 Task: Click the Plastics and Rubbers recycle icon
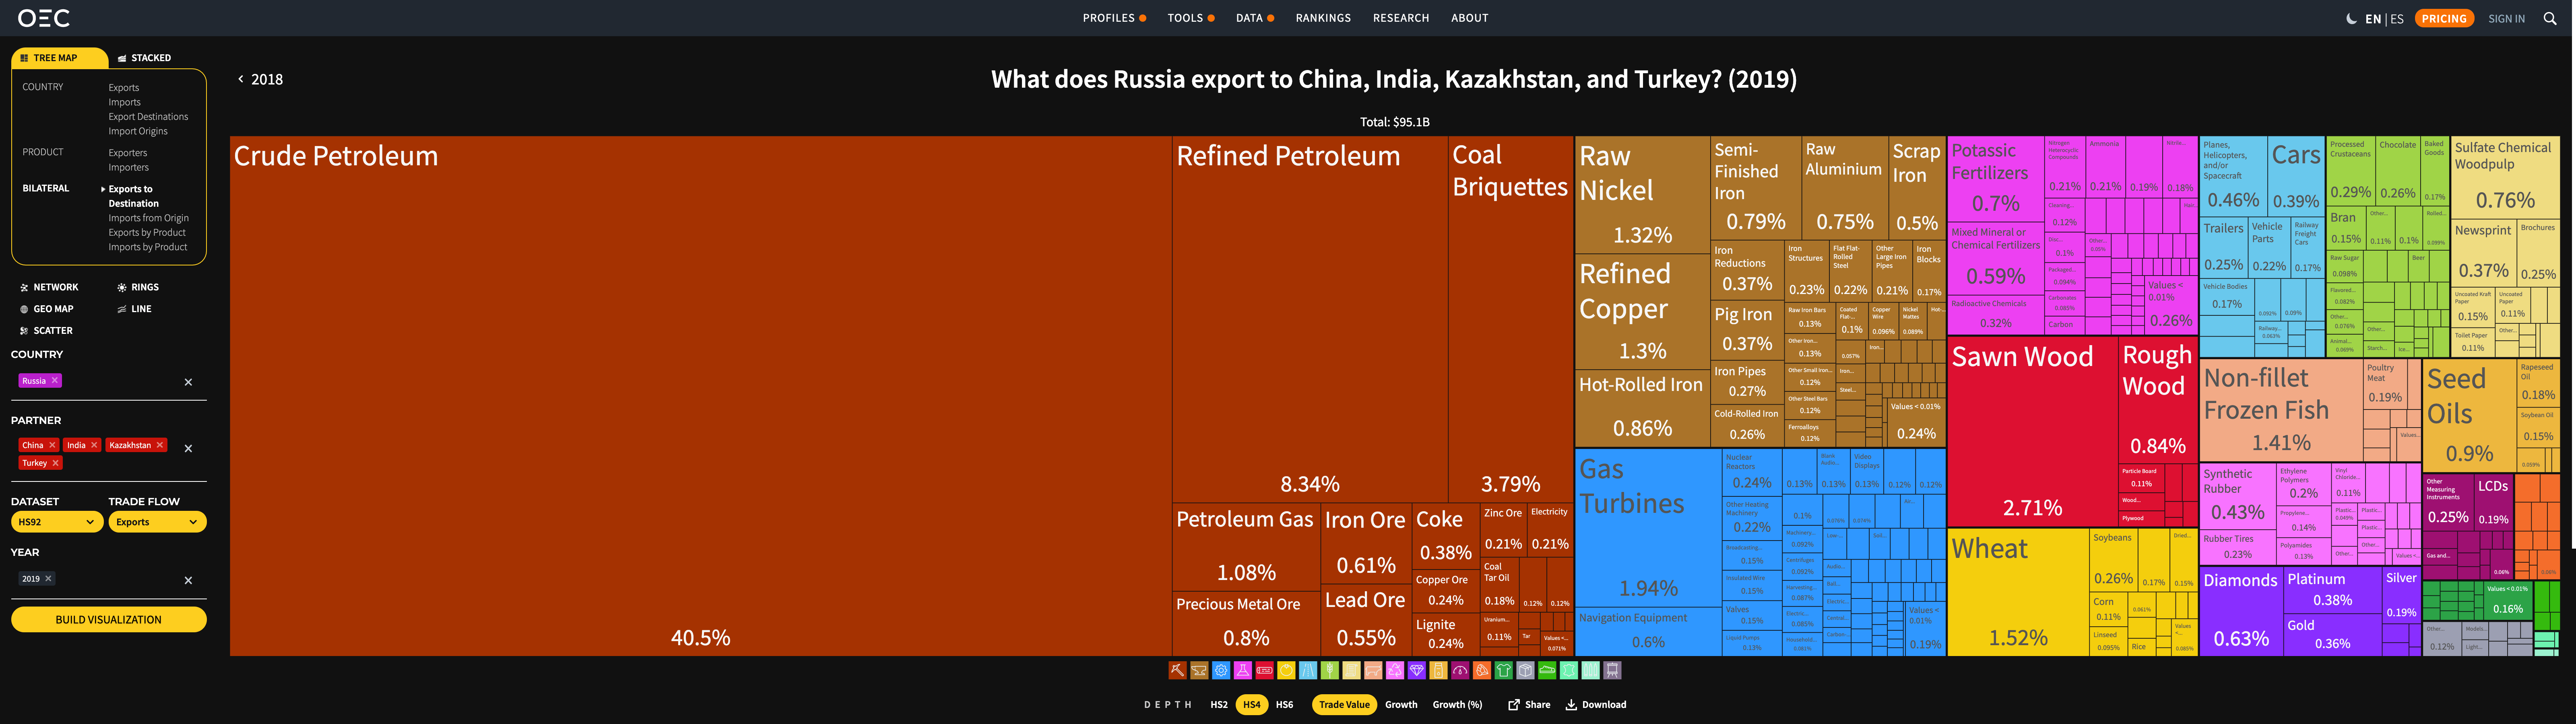coord(1395,671)
